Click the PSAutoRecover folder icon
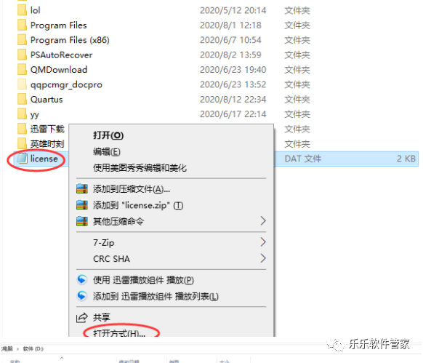Screen dimensions: 423x363 point(22,55)
